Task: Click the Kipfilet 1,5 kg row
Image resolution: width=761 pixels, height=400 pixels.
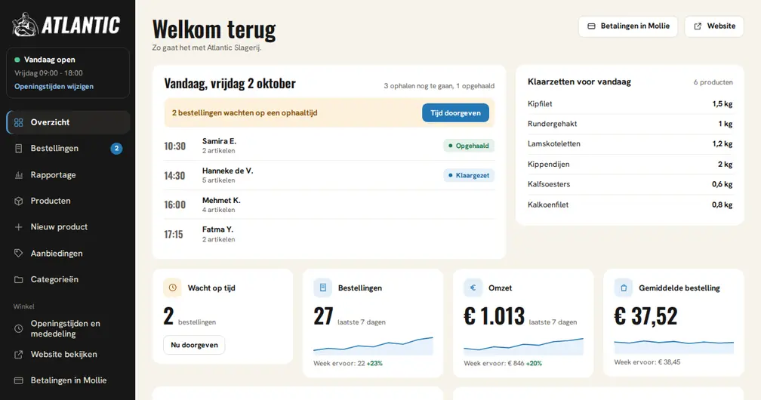Action: click(630, 104)
